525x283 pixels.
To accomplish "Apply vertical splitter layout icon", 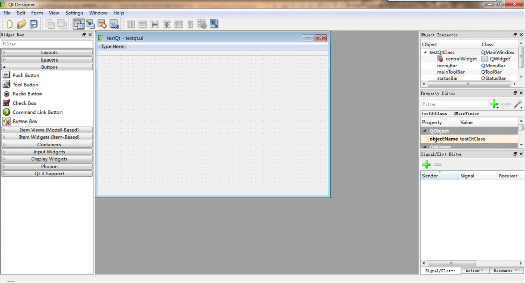I will pyautogui.click(x=167, y=24).
